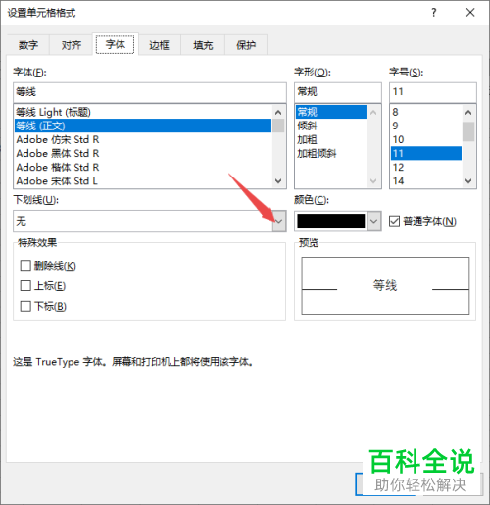Select 倾斜 font style
The width and height of the screenshot is (490, 505).
331,126
